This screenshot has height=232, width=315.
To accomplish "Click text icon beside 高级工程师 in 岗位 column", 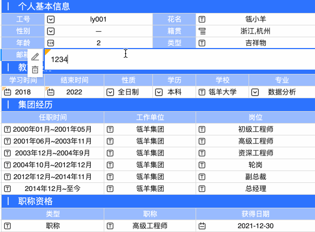I will 202,141.
